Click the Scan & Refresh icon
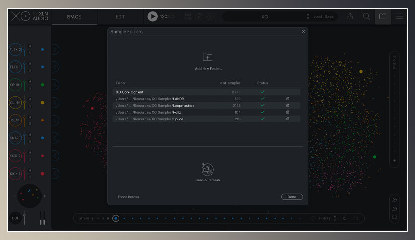 pos(207,169)
